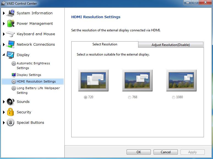Click the System Information laptop icon
This screenshot has width=213, height=159.
(x=10, y=13)
